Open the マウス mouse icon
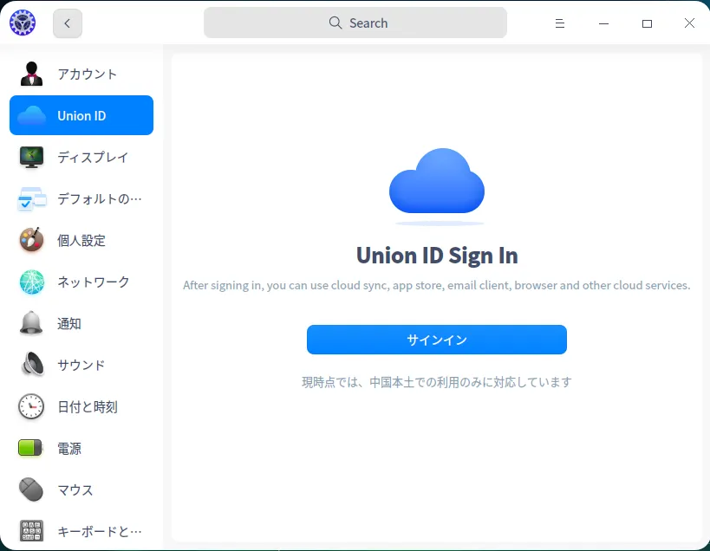The width and height of the screenshot is (710, 551). coord(31,489)
